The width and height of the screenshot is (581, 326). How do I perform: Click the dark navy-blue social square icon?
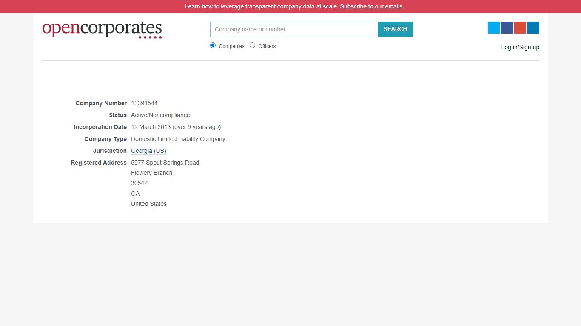(507, 28)
